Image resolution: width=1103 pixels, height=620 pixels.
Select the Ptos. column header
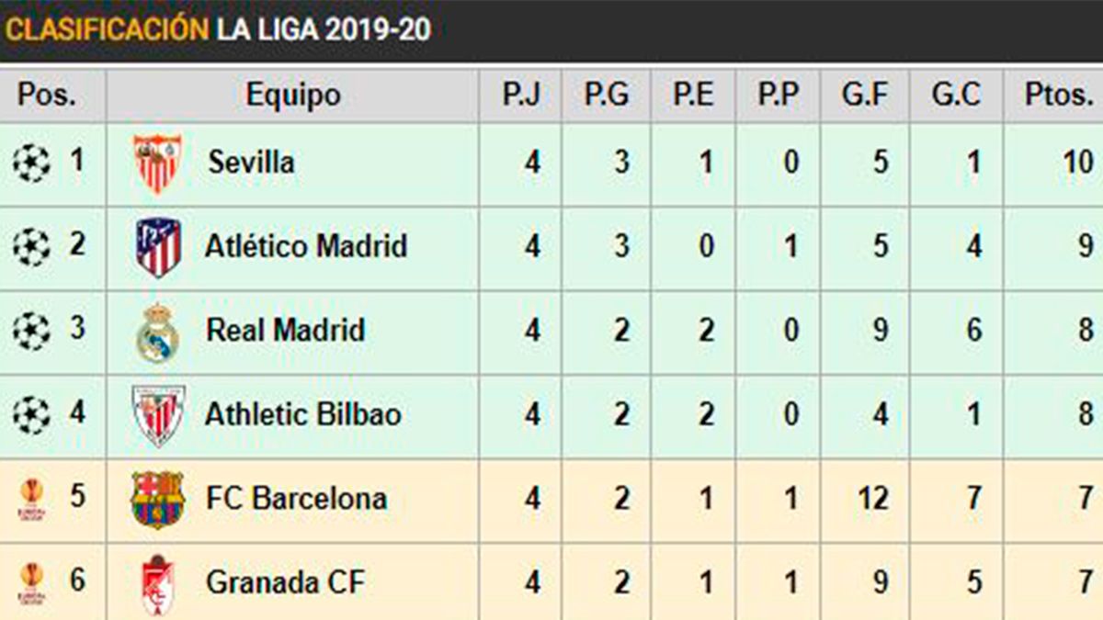tap(1059, 95)
